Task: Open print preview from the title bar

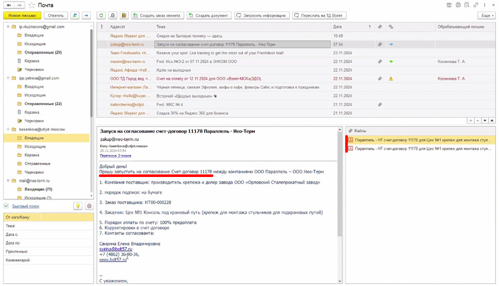Action: (x=467, y=5)
